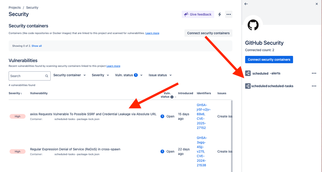The height and width of the screenshot is (172, 322).
Task: Click the Open clock status icon for cross-spawn vulnerability
Action: 162,151
